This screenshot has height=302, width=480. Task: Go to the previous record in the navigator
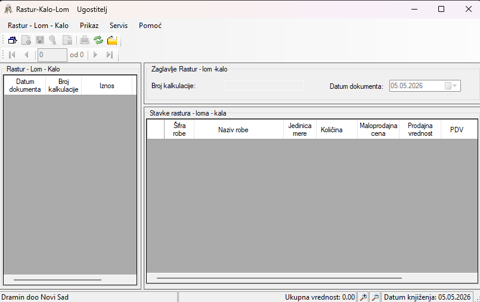tap(26, 55)
